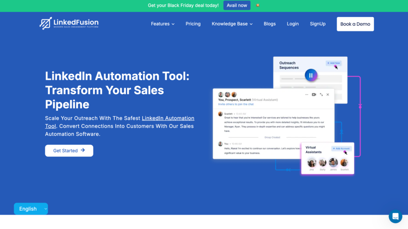Click the Get Started button

point(69,151)
